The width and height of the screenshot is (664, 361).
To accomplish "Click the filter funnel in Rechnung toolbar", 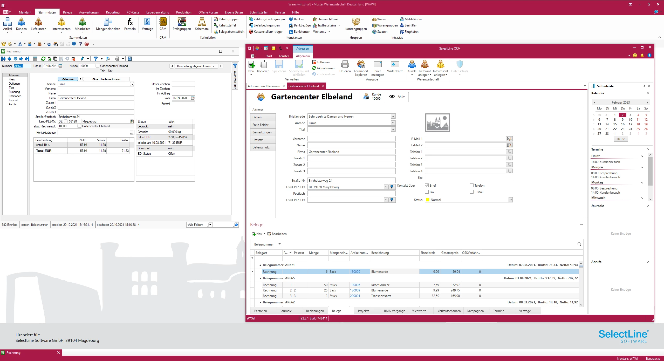I will [x=96, y=59].
